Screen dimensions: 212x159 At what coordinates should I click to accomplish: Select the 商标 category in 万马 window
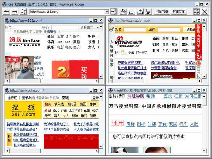131,124
